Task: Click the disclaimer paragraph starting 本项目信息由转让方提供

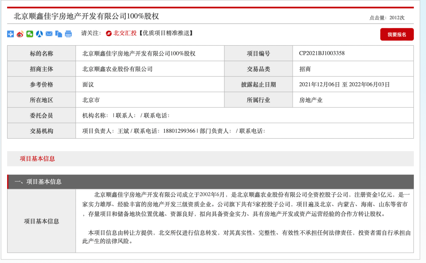Action: coord(247,237)
